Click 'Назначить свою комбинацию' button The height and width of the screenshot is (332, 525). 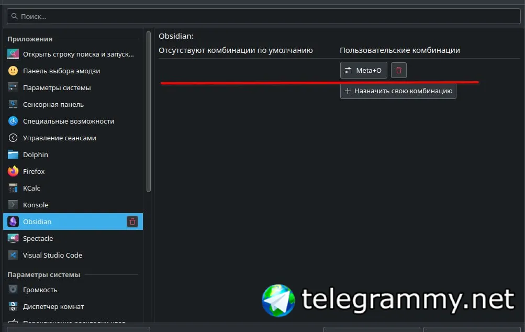click(x=398, y=91)
